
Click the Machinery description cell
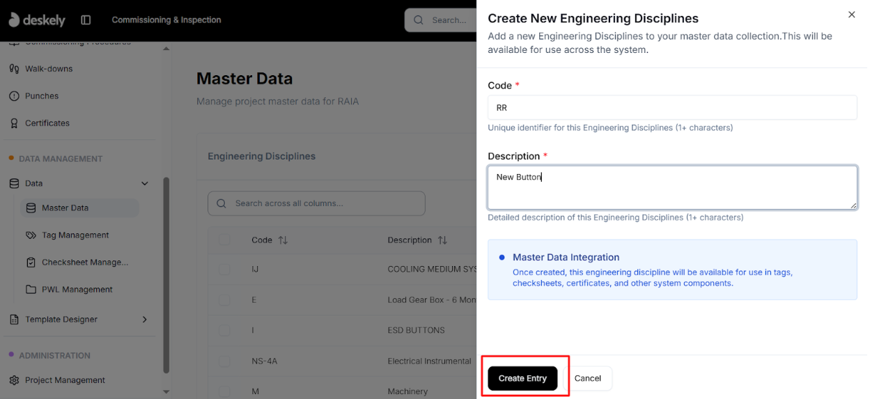point(407,391)
